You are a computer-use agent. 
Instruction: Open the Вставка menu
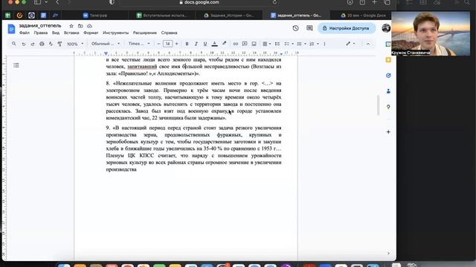(x=71, y=33)
